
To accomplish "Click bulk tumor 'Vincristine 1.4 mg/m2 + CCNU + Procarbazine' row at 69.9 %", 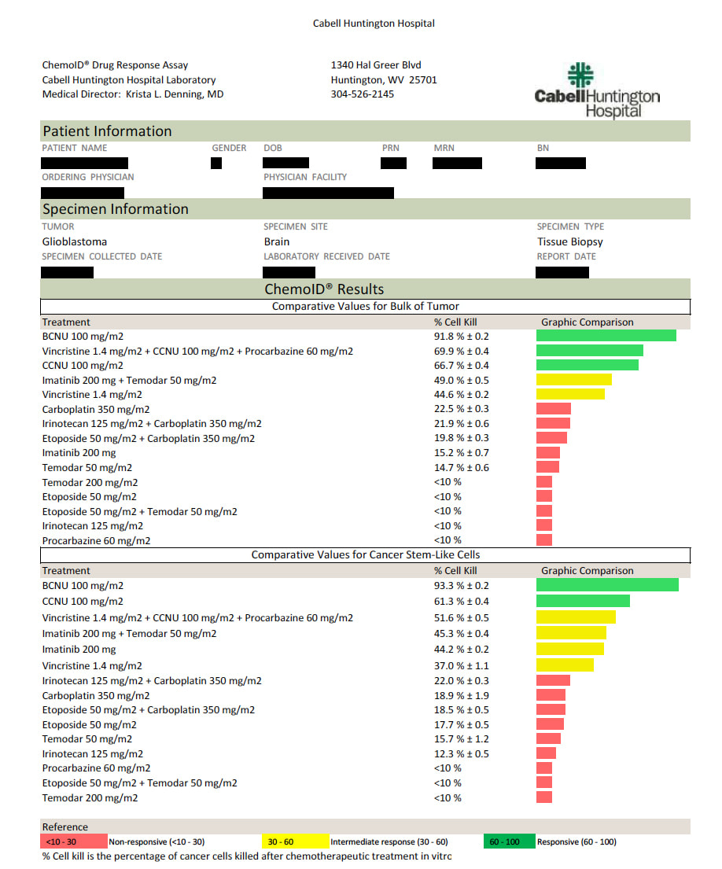I will coord(365,352).
